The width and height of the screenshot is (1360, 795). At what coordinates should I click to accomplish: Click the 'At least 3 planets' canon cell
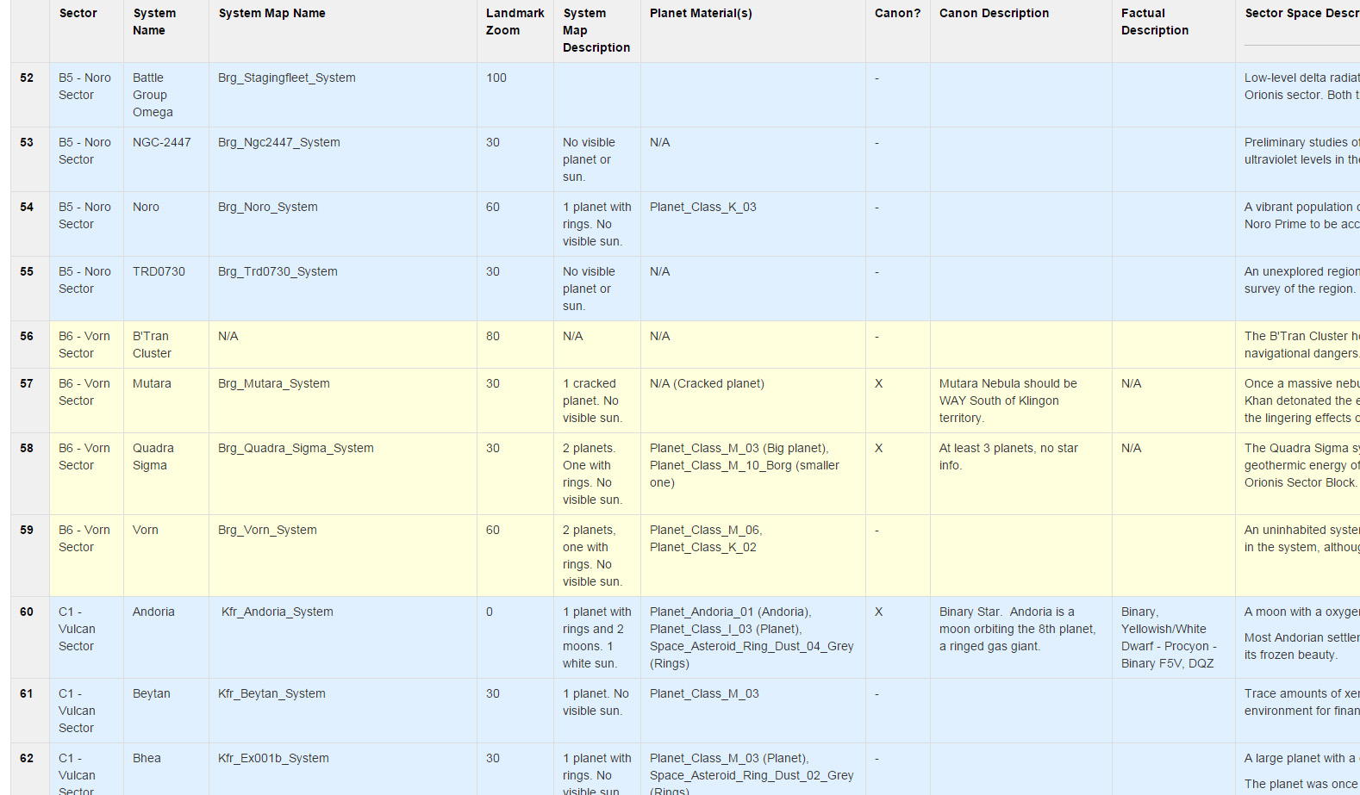click(x=1021, y=474)
